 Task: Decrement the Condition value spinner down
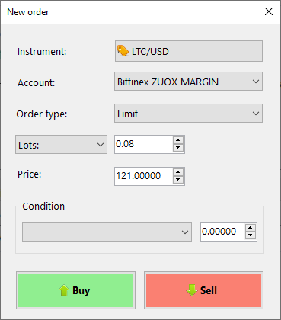251,235
